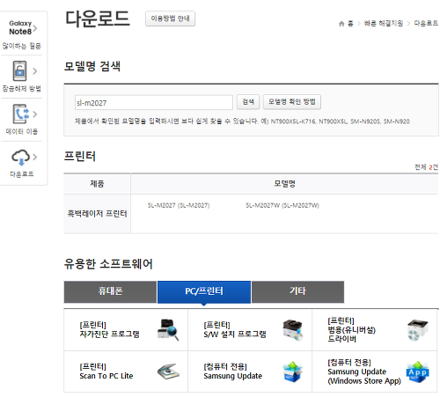Open [프린터] S/W 설치 프로그램 link
Image resolution: width=440 pixels, height=397 pixels.
(235, 329)
